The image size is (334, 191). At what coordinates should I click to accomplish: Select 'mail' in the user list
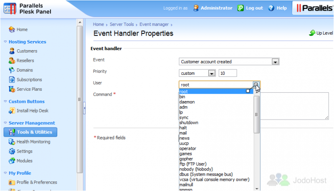216,133
